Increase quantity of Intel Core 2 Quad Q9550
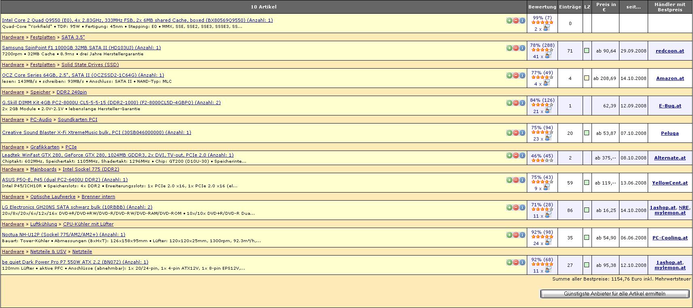 [x=509, y=20]
